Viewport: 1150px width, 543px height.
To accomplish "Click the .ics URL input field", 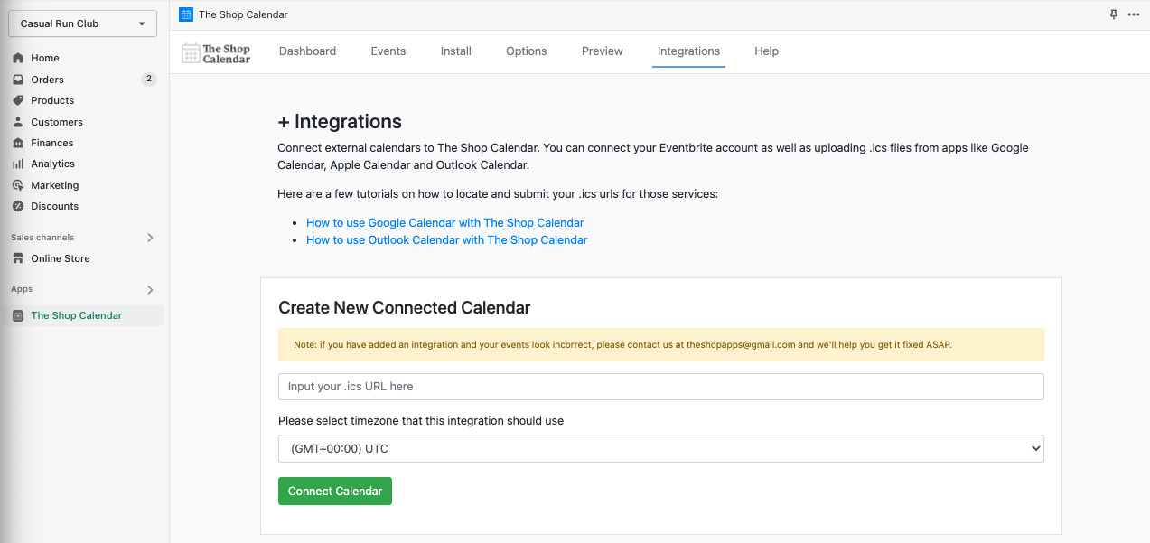I will [x=661, y=387].
